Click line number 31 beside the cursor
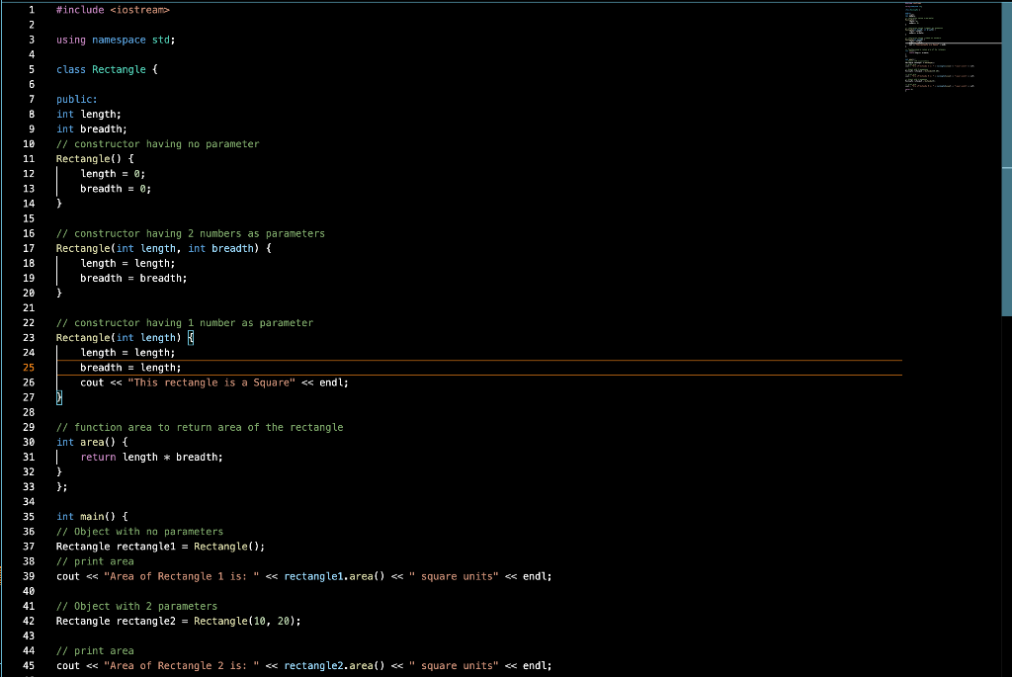 pyautogui.click(x=28, y=457)
